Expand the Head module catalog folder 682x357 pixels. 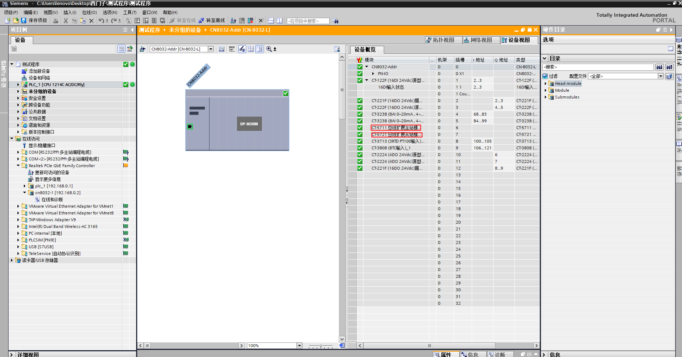[546, 84]
